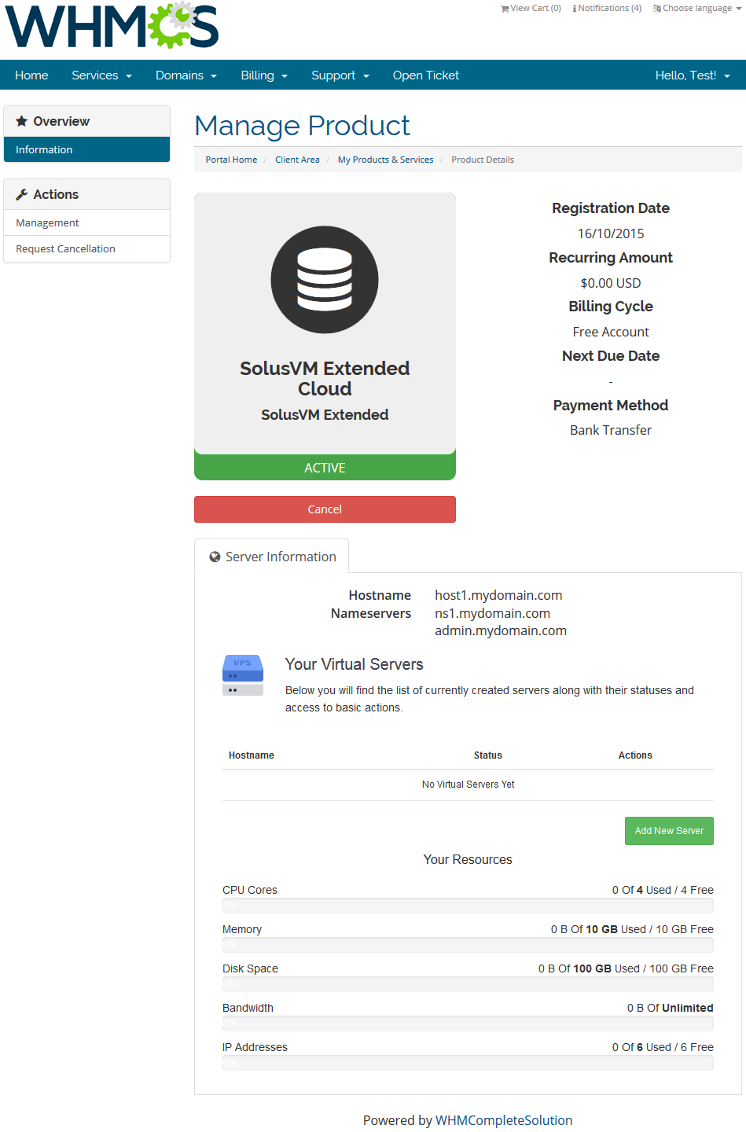The image size is (746, 1132).
Task: Click the Memory usage bar
Action: point(468,945)
